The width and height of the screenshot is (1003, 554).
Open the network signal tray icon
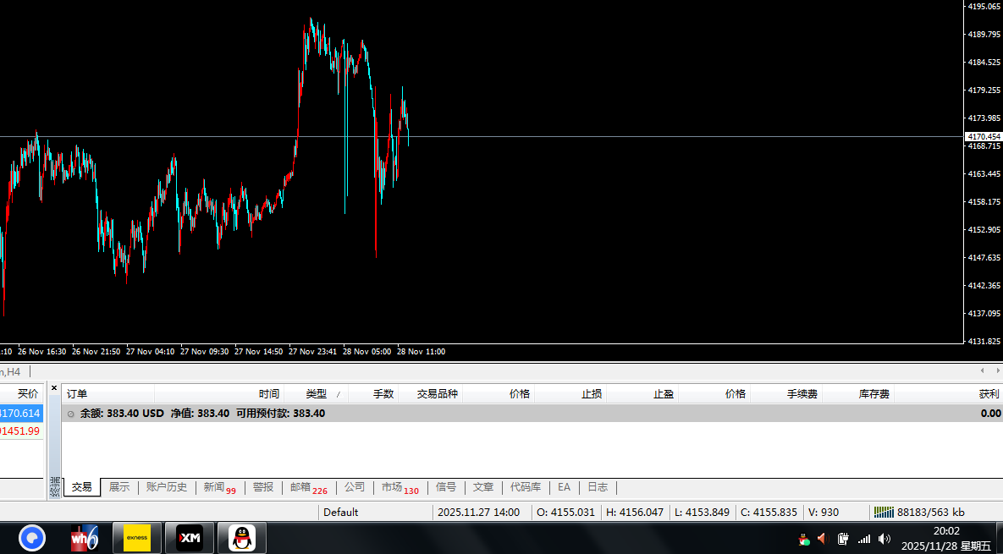coord(864,539)
